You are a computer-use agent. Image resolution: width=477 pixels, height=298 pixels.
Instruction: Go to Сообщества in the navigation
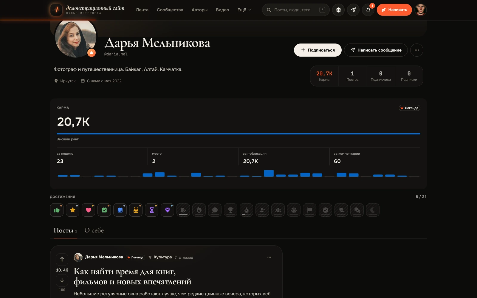click(x=170, y=10)
